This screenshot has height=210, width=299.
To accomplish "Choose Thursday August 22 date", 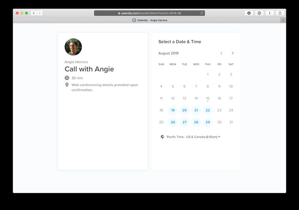I will (x=207, y=110).
